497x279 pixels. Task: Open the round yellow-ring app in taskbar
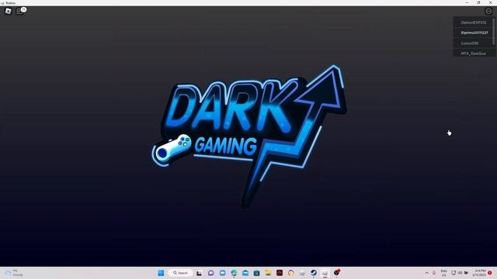pyautogui.click(x=291, y=273)
